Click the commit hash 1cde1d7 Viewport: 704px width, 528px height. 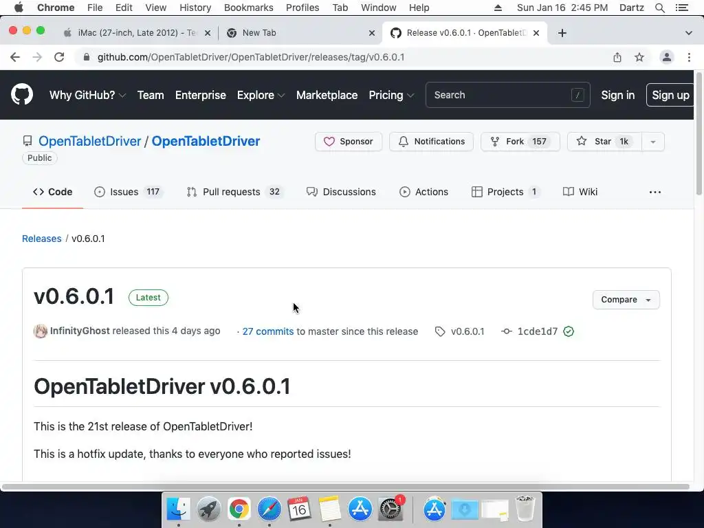coord(538,331)
